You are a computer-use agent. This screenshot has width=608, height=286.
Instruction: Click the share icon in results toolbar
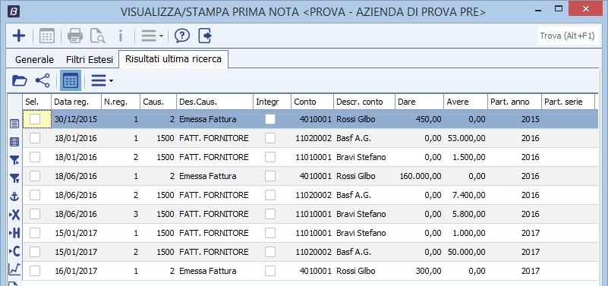pos(43,80)
